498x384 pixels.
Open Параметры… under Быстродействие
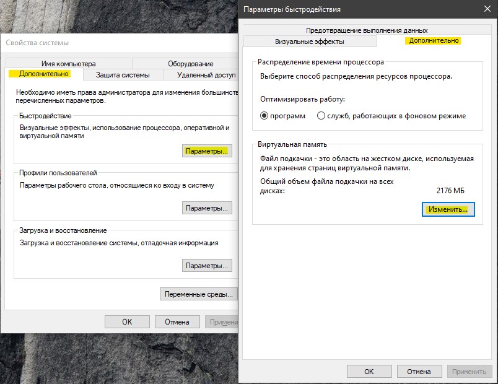[207, 151]
